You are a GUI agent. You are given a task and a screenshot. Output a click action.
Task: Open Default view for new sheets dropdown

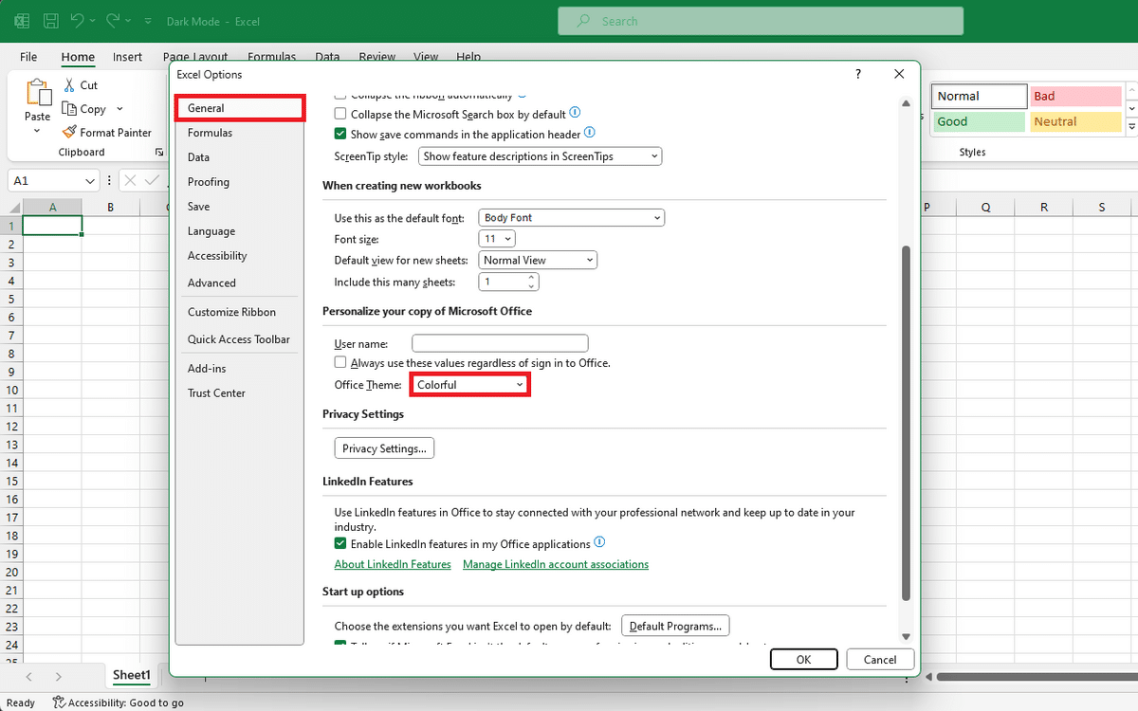click(537, 260)
